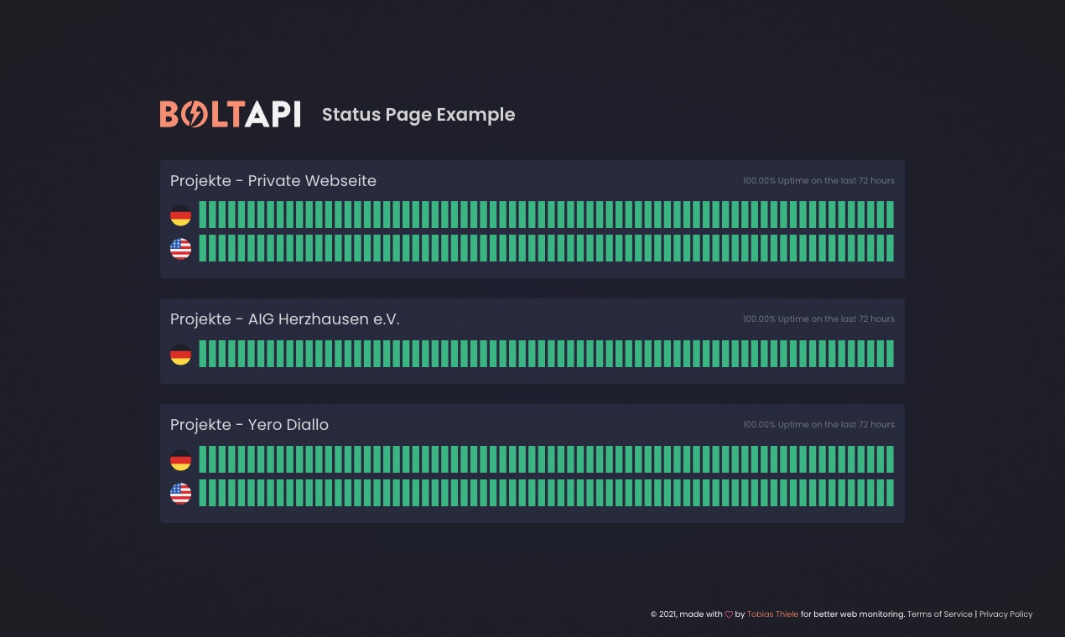The image size is (1065, 637).
Task: Select the German flag for Yero Diallo
Action: (180, 459)
